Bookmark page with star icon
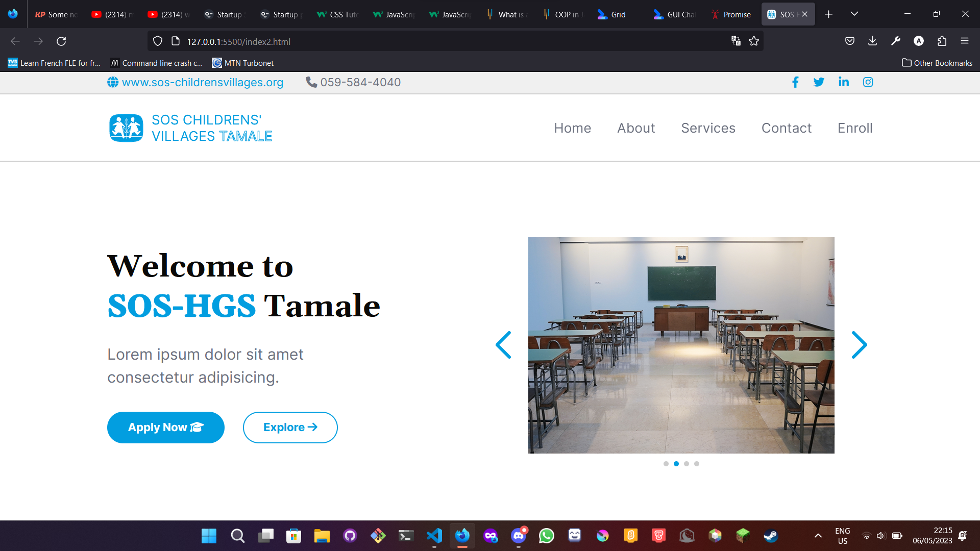 (754, 41)
